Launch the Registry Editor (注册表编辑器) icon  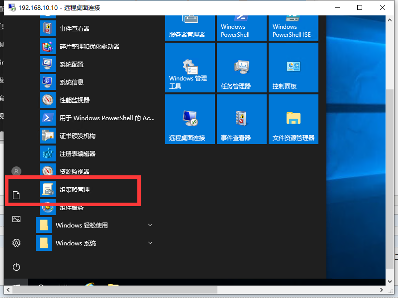[48, 153]
